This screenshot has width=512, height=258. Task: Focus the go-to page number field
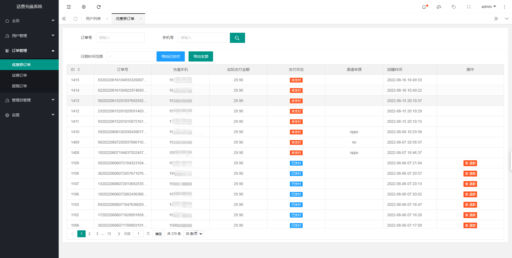[138, 234]
